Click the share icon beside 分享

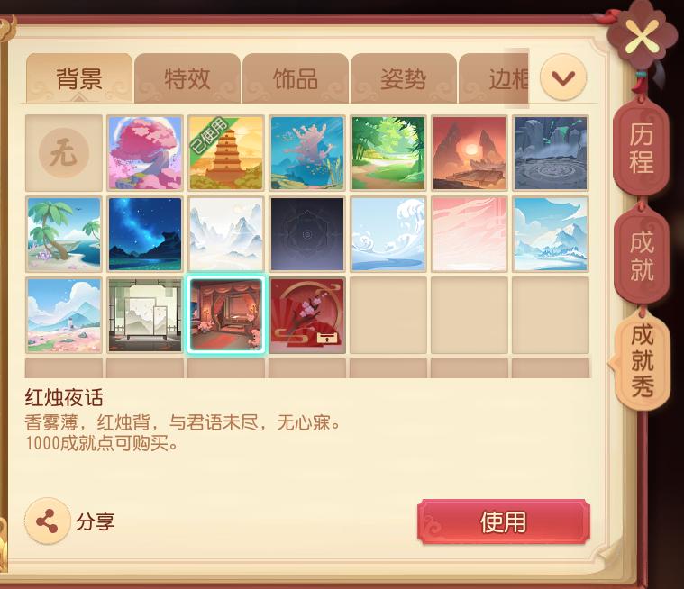tap(48, 521)
